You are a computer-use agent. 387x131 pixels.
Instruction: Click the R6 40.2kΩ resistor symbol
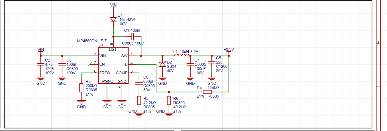click(169, 100)
